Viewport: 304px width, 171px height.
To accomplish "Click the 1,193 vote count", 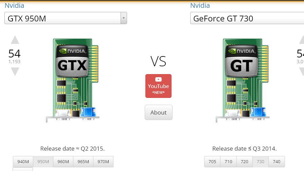I will tap(14, 62).
